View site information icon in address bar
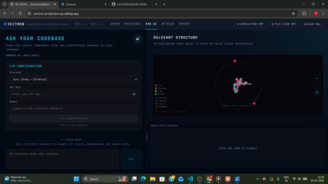 [29, 13]
